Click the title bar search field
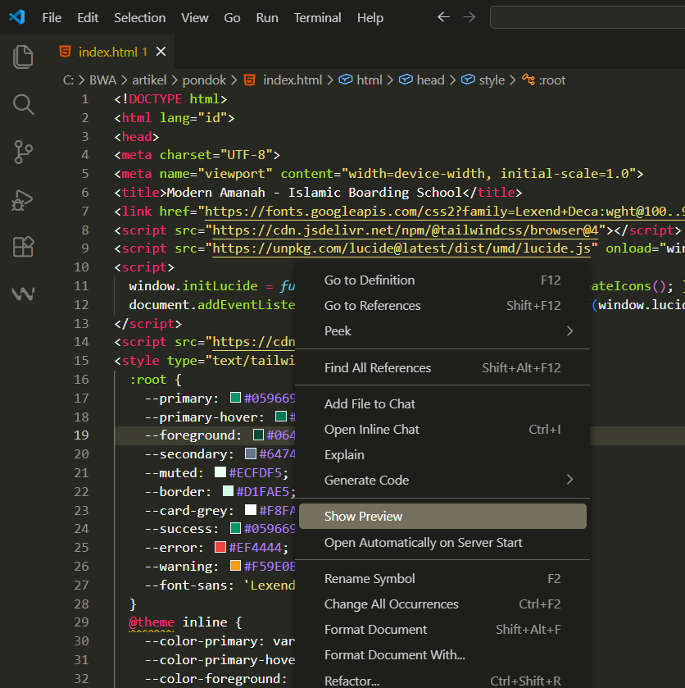Screen dimensions: 685x688 click(x=587, y=17)
